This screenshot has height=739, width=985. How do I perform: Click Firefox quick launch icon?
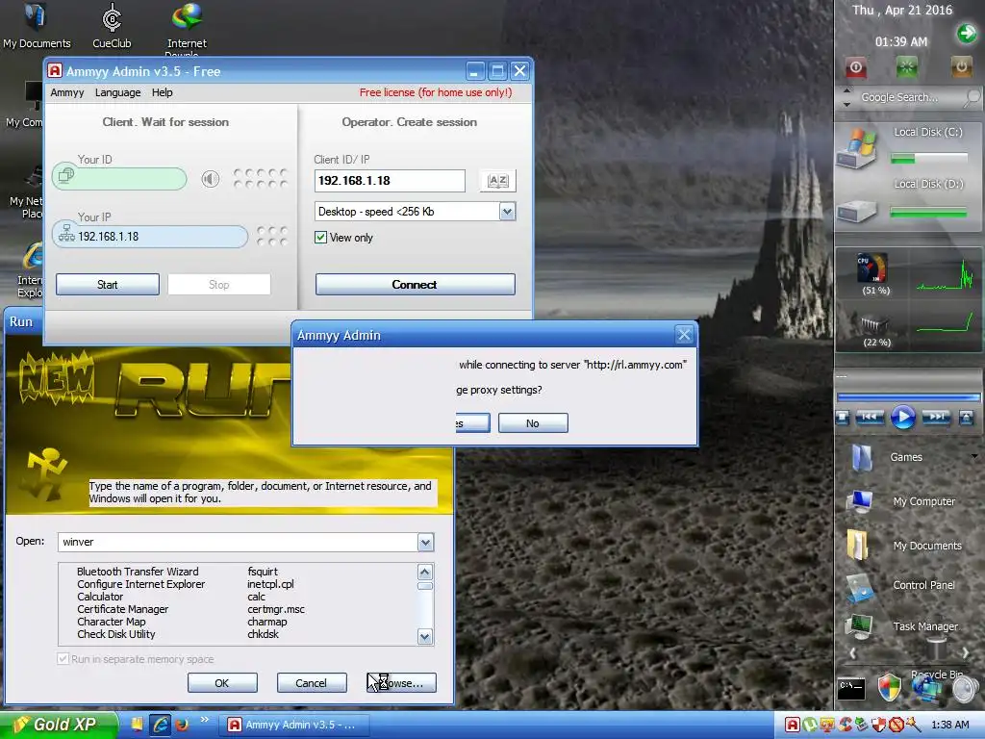(x=183, y=725)
